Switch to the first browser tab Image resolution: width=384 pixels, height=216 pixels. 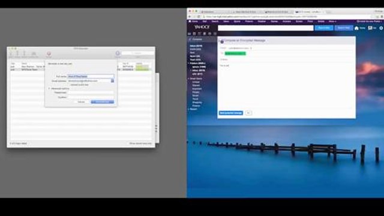coord(215,12)
